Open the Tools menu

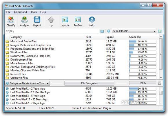coord(34,12)
